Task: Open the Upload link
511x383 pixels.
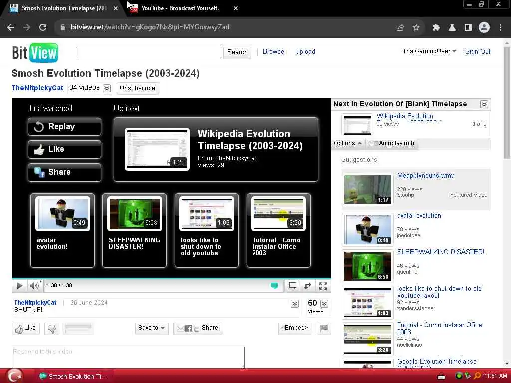Action: tap(305, 52)
